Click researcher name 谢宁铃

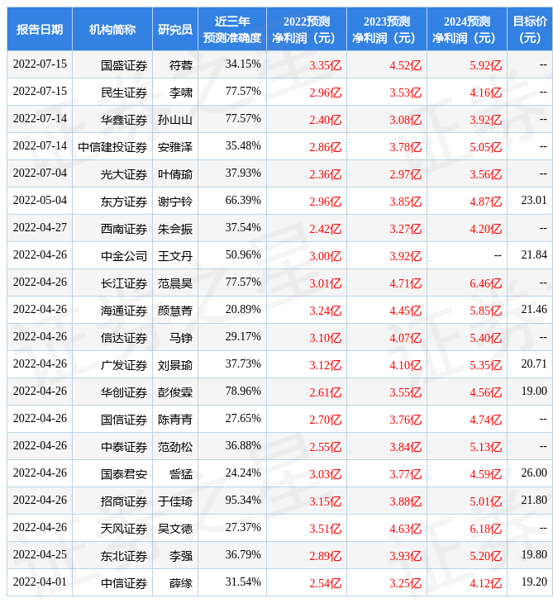(175, 202)
